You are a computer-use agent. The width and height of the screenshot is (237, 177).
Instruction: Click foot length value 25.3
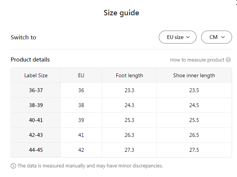[129, 120]
